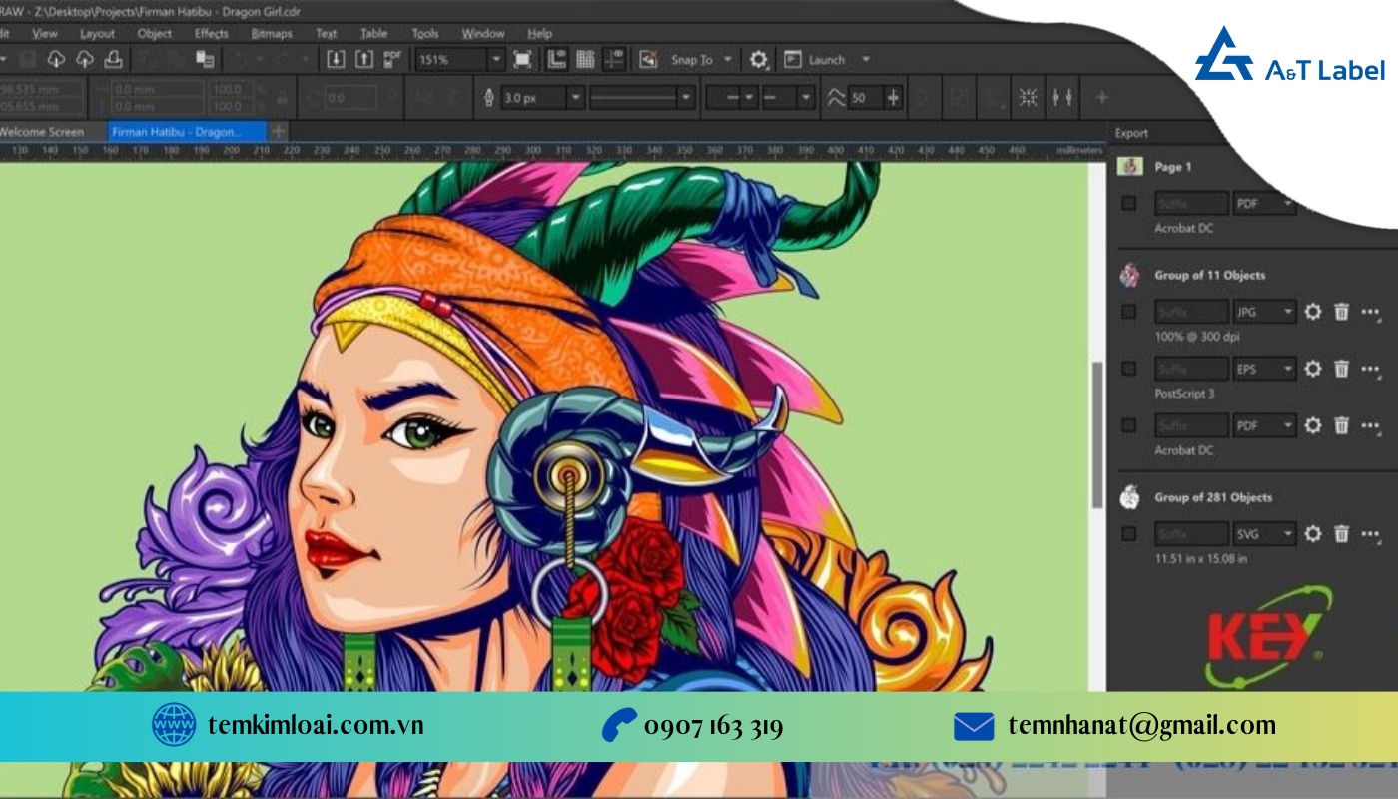Delete the JPG export entry via trash icon
The width and height of the screenshot is (1398, 799).
pos(1342,312)
